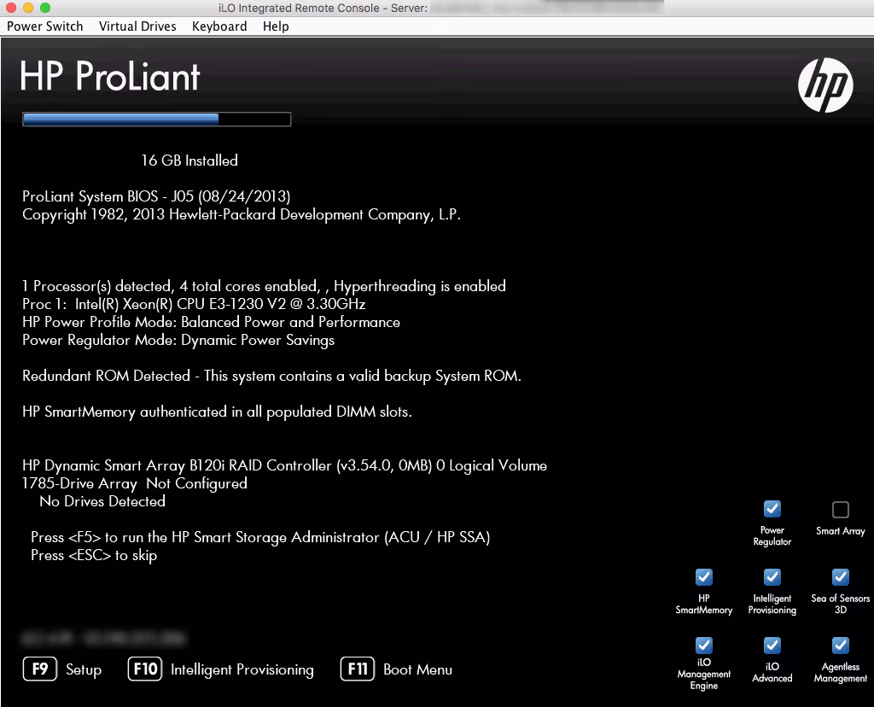Toggle the HP SmartMemory checkbox
The image size is (874, 707).
pyautogui.click(x=704, y=577)
